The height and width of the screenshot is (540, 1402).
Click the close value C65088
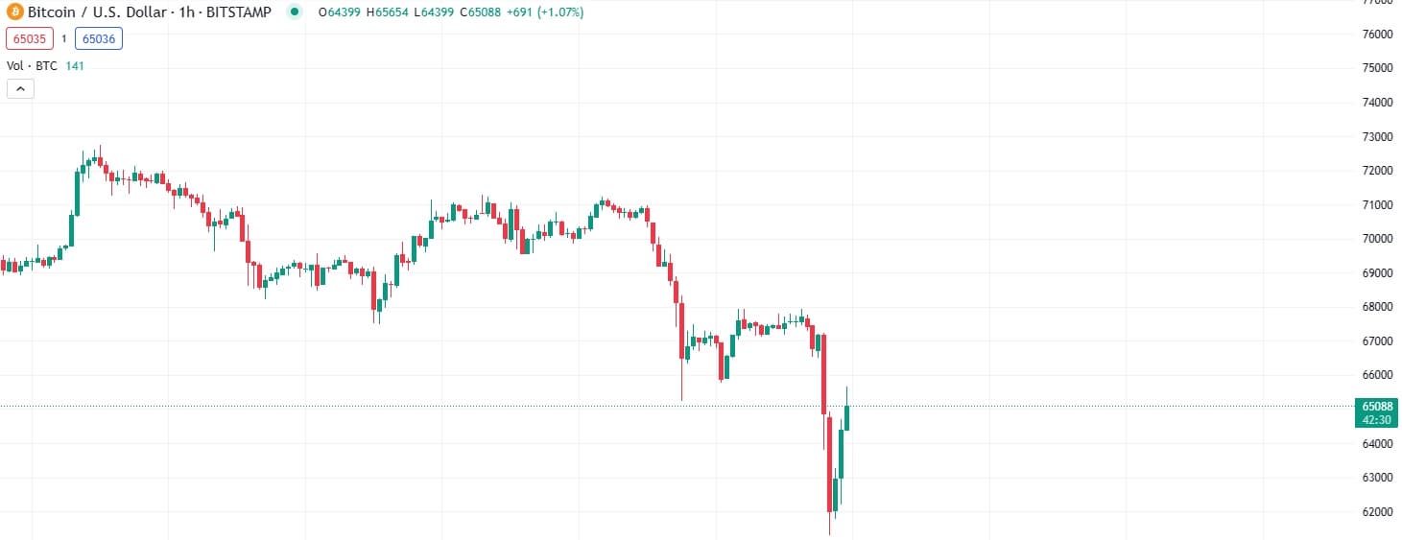pos(480,12)
